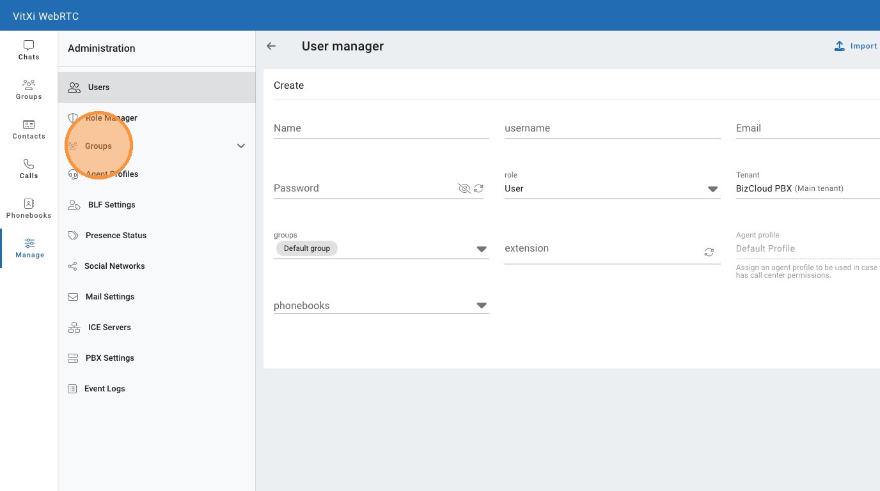Viewport: 880px width, 491px height.
Task: Open Mail Settings page
Action: pyautogui.click(x=109, y=297)
